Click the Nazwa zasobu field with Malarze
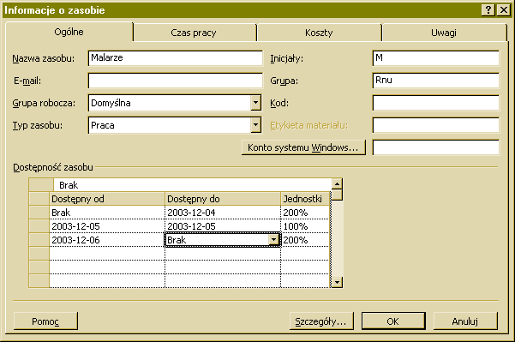The width and height of the screenshot is (515, 342). (x=176, y=58)
